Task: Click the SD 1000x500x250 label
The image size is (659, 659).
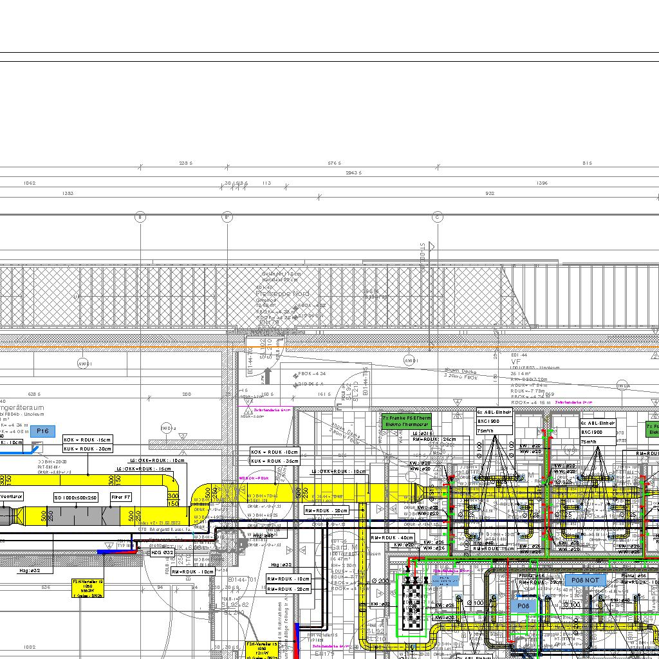Action: [x=76, y=497]
